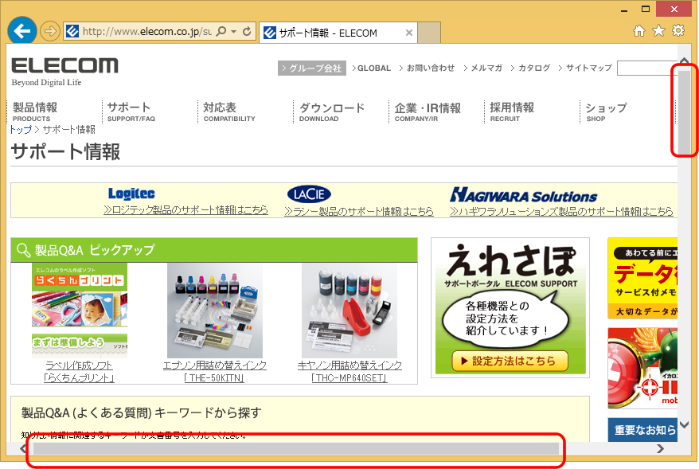Screen dimensions: 699x469
Task: Open browser Tools gear icon
Action: (x=678, y=31)
